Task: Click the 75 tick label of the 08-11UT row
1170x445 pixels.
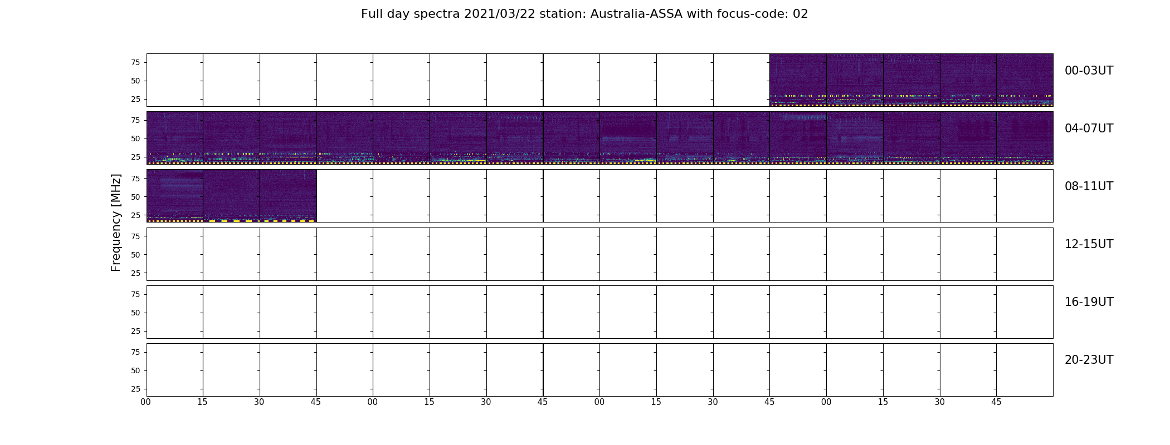Action: point(135,178)
